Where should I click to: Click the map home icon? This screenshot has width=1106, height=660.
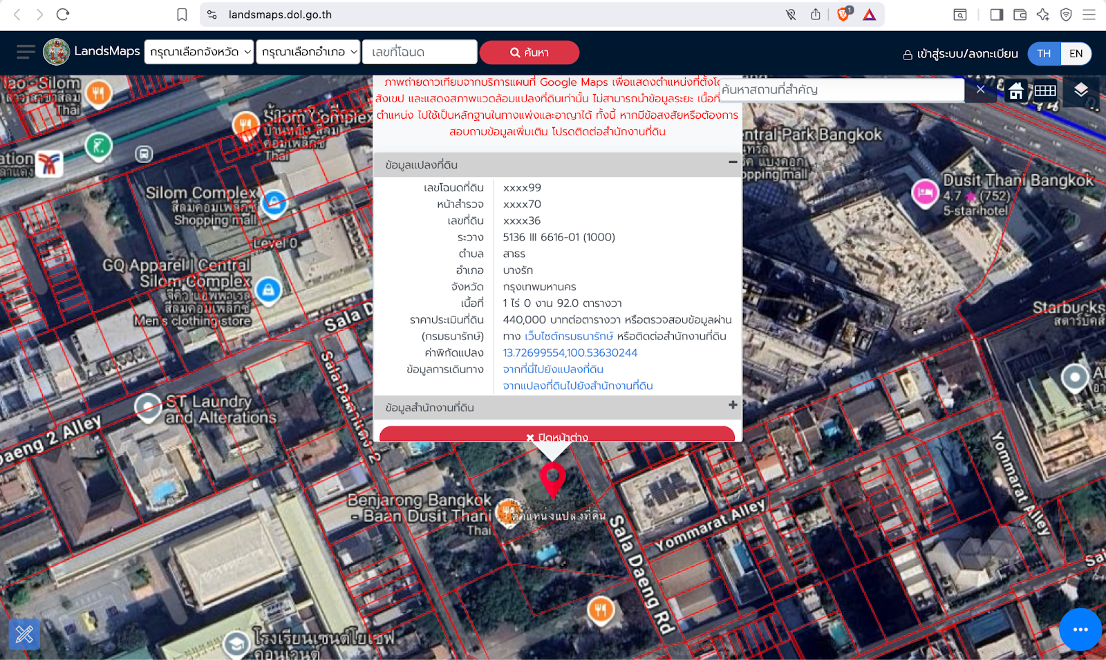pyautogui.click(x=1015, y=91)
